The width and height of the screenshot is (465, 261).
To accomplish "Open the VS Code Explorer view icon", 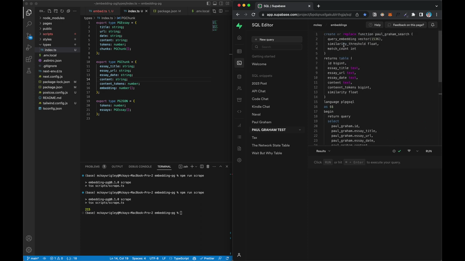I will pos(29,13).
